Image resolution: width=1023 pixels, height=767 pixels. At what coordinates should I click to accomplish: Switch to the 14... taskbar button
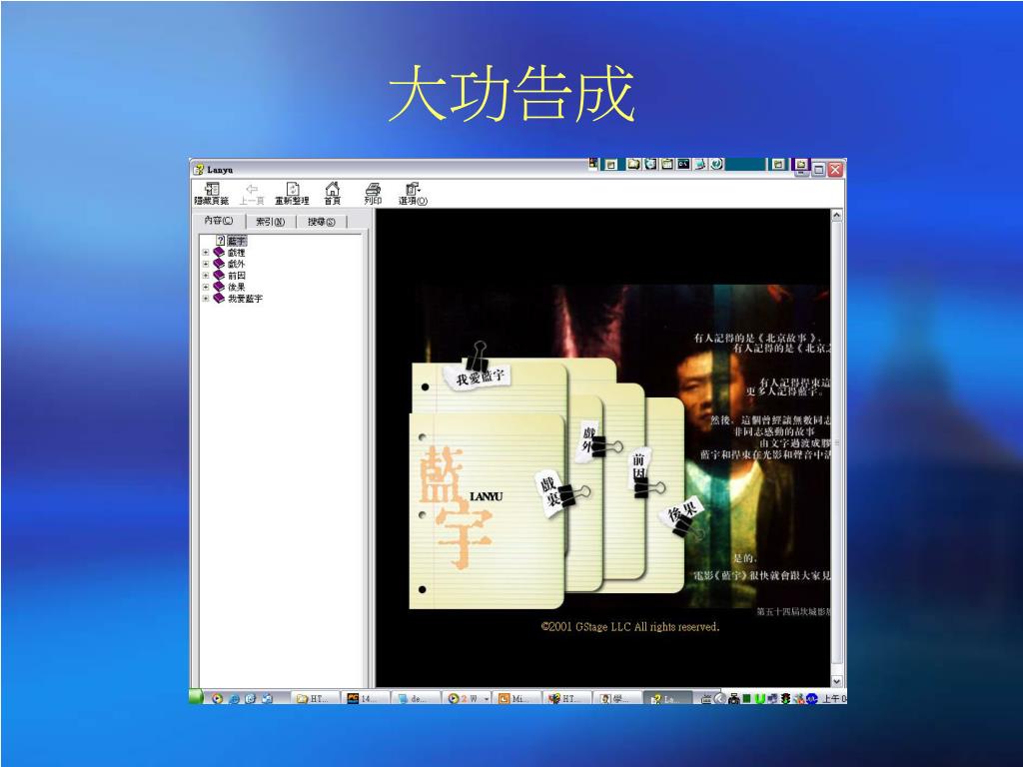(x=367, y=698)
